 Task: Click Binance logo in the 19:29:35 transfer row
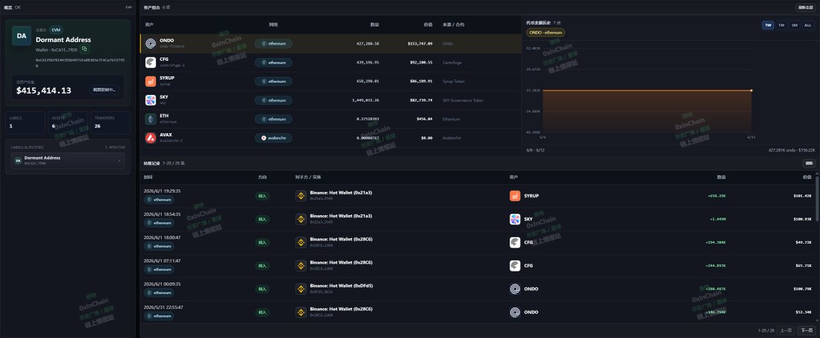point(301,196)
